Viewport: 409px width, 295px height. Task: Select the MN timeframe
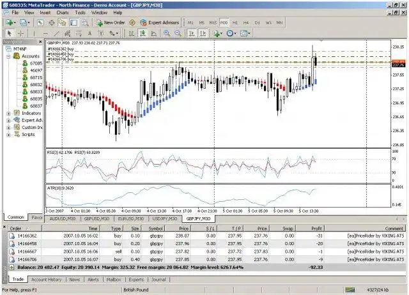[x=279, y=23]
